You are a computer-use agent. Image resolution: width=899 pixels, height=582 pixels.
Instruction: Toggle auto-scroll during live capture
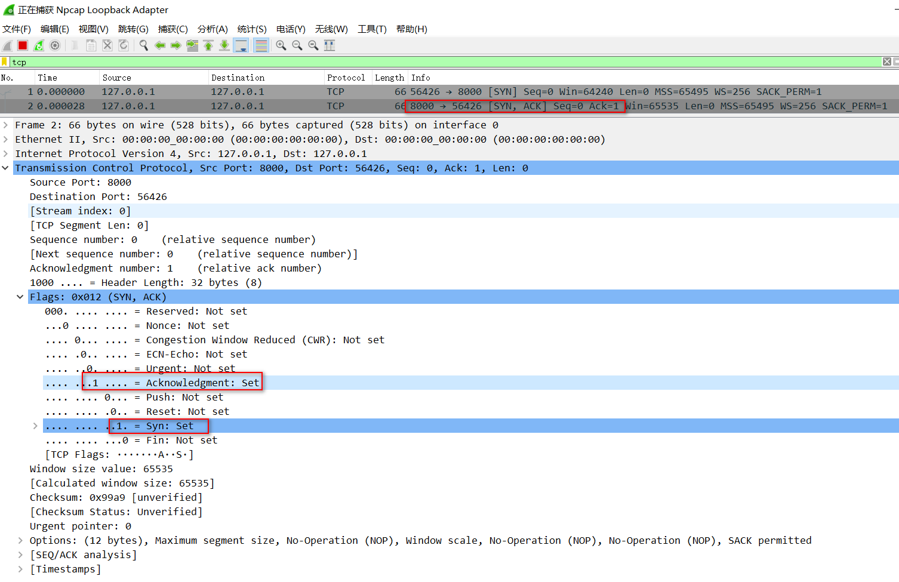241,45
